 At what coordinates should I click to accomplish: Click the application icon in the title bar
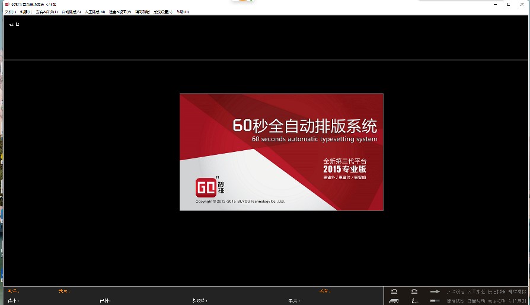point(7,4)
